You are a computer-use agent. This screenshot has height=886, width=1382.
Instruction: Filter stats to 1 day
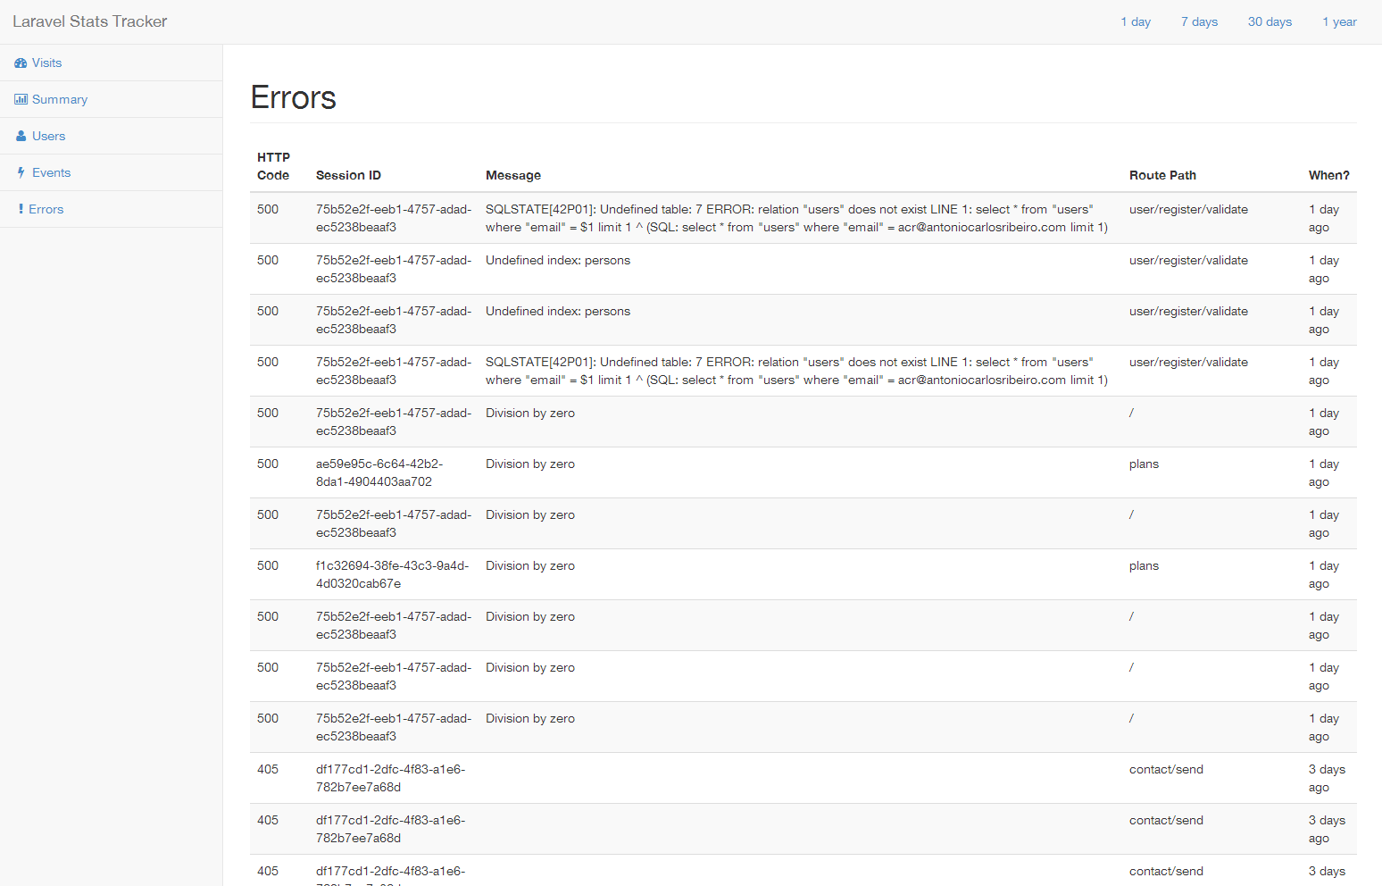1136,22
